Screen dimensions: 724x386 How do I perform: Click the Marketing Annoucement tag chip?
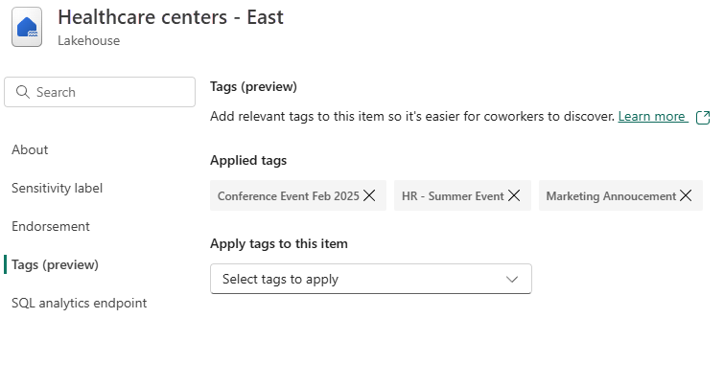pos(610,195)
